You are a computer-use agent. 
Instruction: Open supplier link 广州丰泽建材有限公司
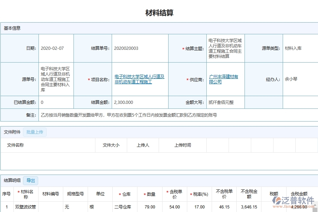224,79
